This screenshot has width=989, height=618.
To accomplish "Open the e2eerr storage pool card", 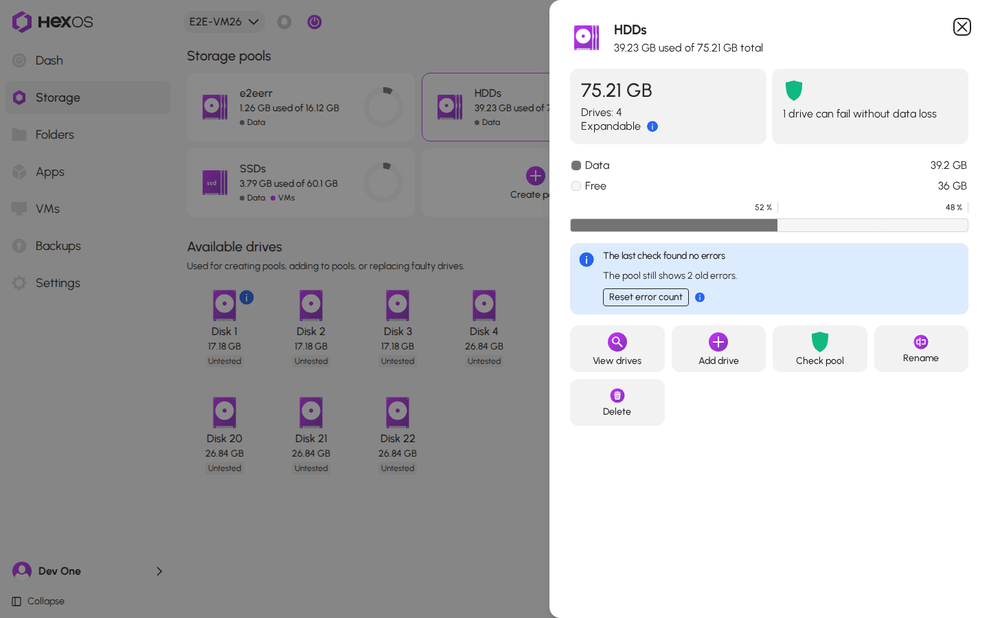I will click(x=301, y=107).
